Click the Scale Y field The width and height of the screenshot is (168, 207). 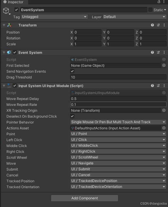(120, 44)
